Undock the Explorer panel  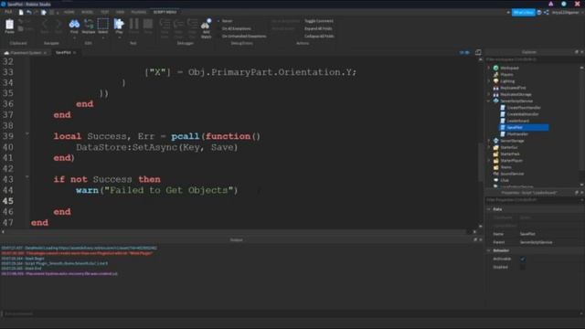pyautogui.click(x=577, y=52)
